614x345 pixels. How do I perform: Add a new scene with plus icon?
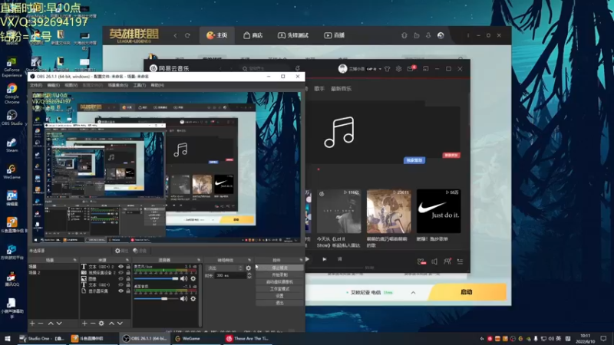pos(32,324)
